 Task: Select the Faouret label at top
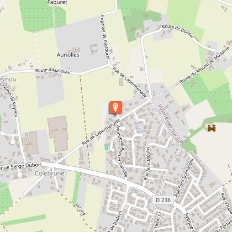pos(57,2)
